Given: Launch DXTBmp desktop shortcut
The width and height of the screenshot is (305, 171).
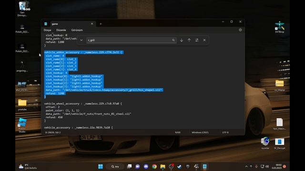Looking at the screenshot, I should pos(280,27).
